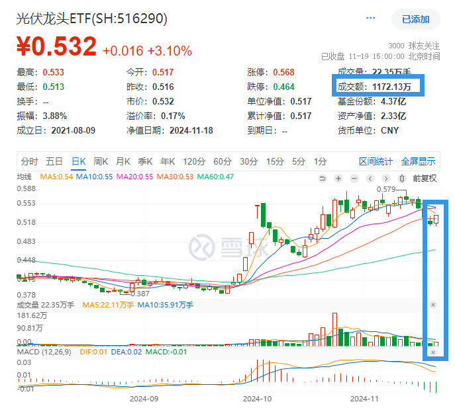The width and height of the screenshot is (455, 408).
Task: Click the 已添加 watchlist button
Action: tap(415, 19)
